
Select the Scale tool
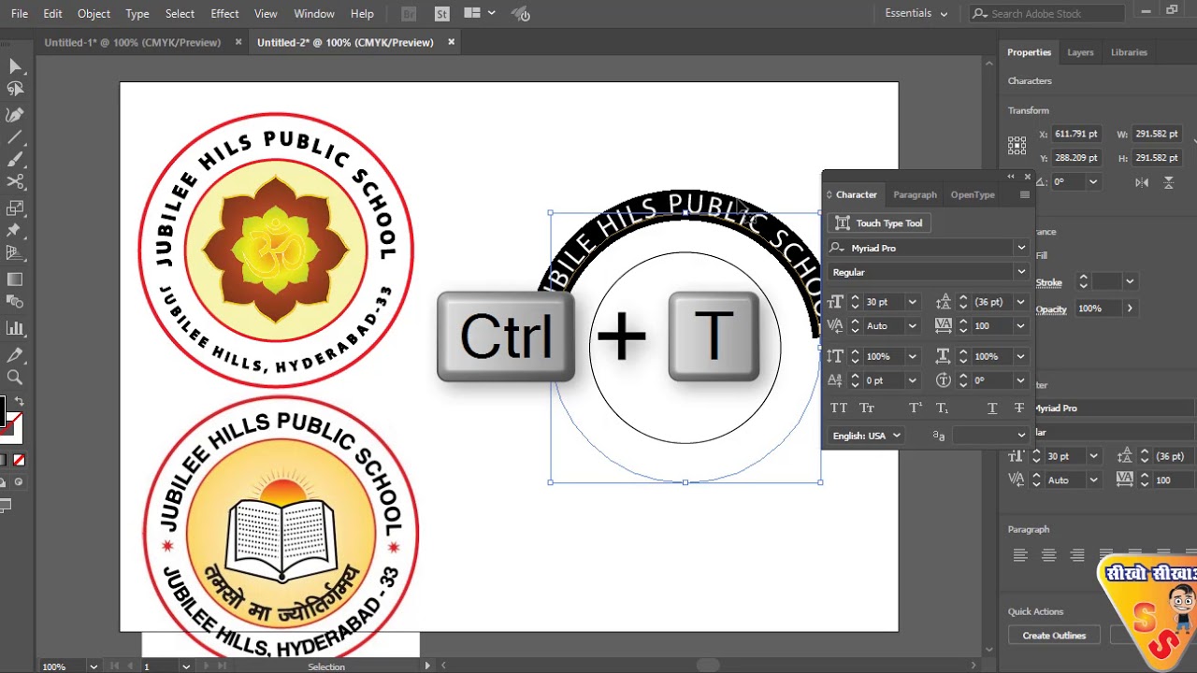click(15, 208)
